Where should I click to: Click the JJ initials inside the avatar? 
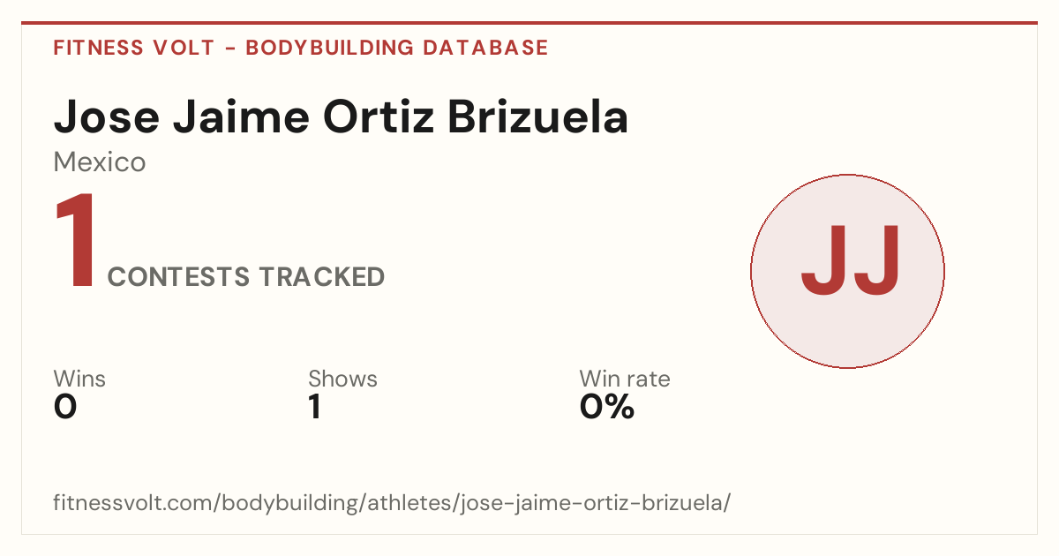coord(851,261)
